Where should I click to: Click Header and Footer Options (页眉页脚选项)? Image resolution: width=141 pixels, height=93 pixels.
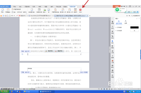click(16, 9)
